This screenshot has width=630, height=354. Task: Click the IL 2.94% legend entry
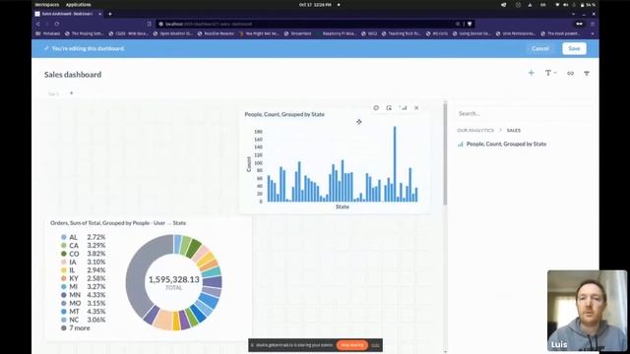click(x=83, y=270)
